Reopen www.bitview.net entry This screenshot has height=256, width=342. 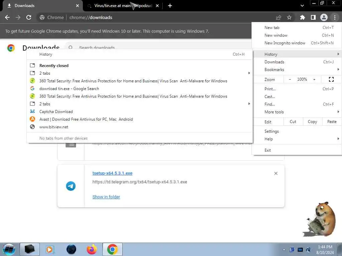coord(140,127)
